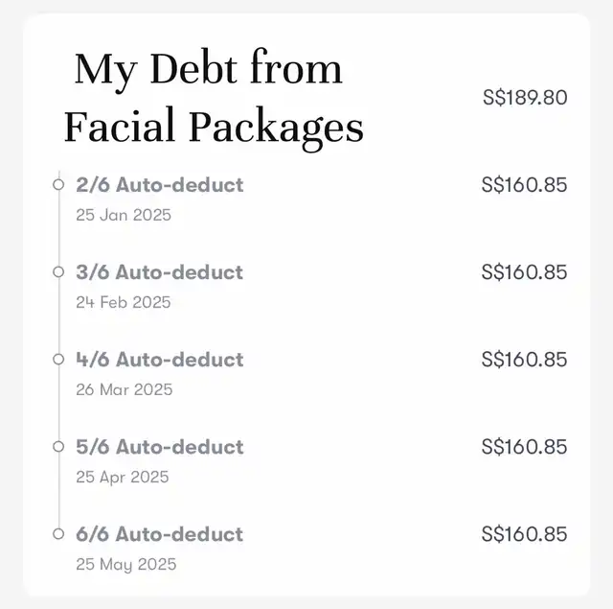Click the 4/6 Auto-deduct timeline circle
Screen dimensions: 613x609
click(x=58, y=360)
